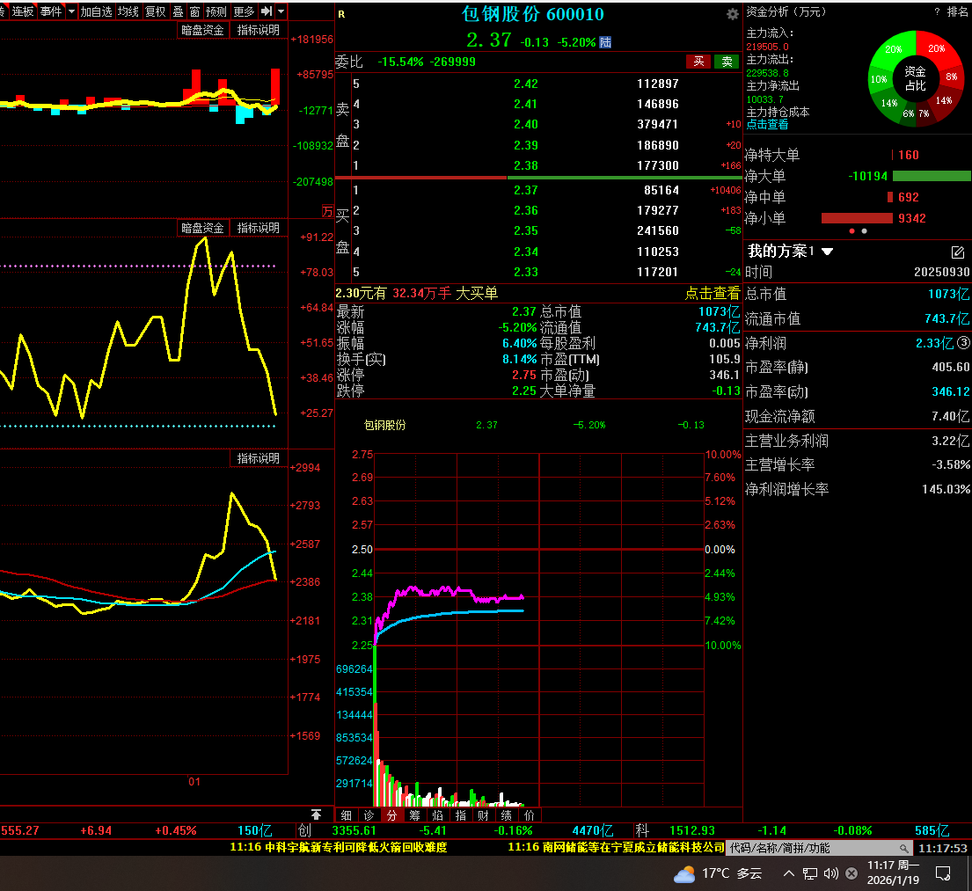Click the 科 index label in the status bar

(x=642, y=830)
